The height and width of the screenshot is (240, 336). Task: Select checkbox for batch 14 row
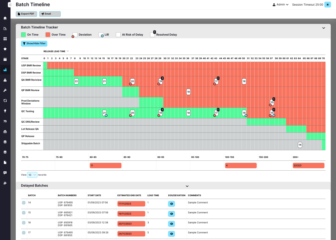(24, 203)
